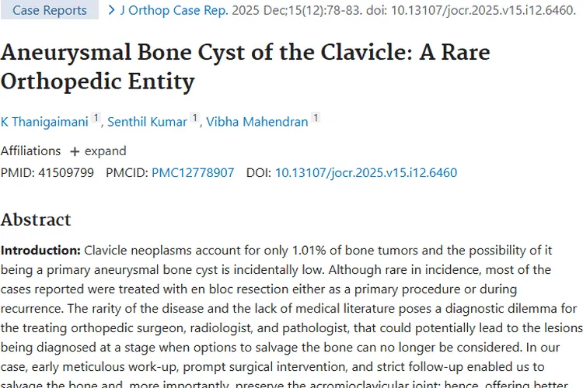Open the J Orthop Case Rep. journal dropdown
Viewport: 583px width, 388px height.
[x=175, y=11]
